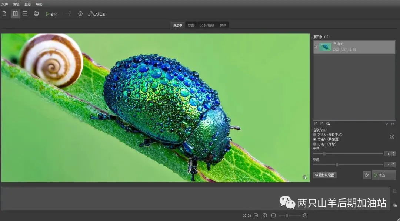Click the greyed-out lightning bolt icon
The image size is (400, 221).
pos(69,14)
